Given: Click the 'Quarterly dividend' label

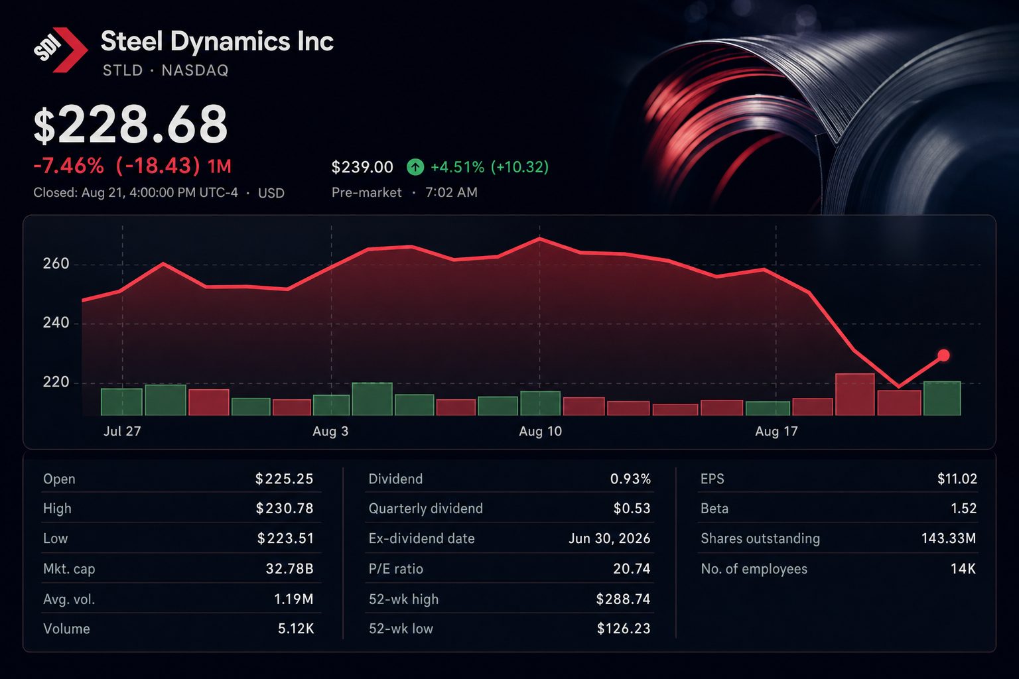Looking at the screenshot, I should tap(426, 509).
